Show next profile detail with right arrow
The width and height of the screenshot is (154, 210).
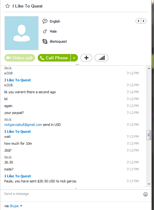[144, 21]
